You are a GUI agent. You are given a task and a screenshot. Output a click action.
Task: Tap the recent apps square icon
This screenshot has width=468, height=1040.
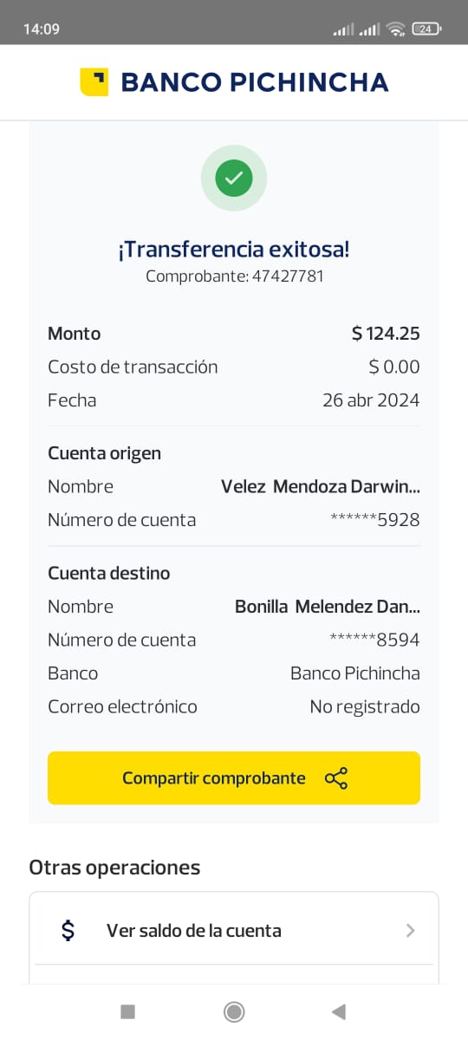128,1011
